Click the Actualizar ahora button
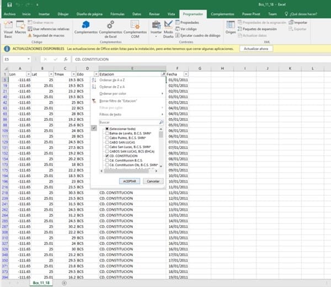331x287 pixels. pyautogui.click(x=255, y=49)
